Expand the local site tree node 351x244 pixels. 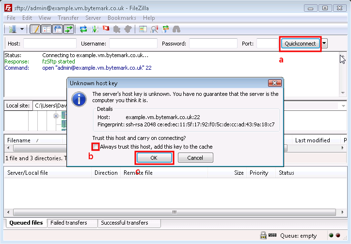[56, 116]
